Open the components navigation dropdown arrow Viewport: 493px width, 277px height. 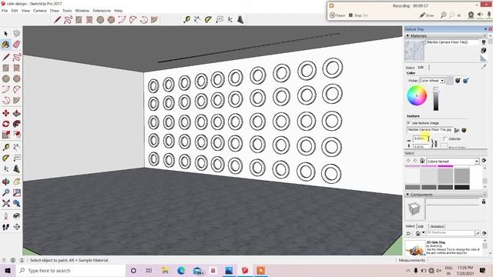coord(424,232)
